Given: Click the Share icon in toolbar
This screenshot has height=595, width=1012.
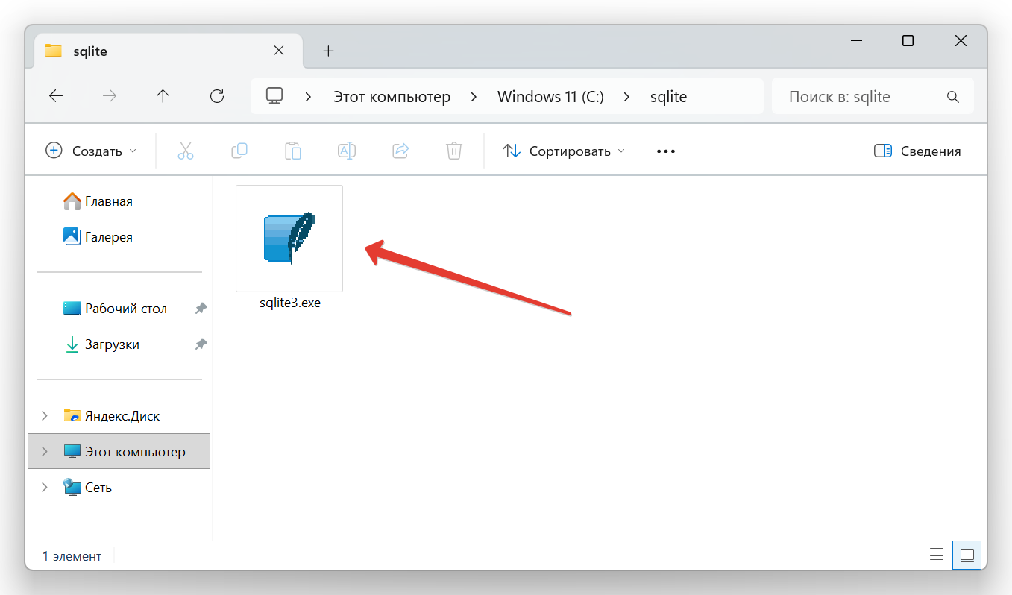Looking at the screenshot, I should pos(400,151).
